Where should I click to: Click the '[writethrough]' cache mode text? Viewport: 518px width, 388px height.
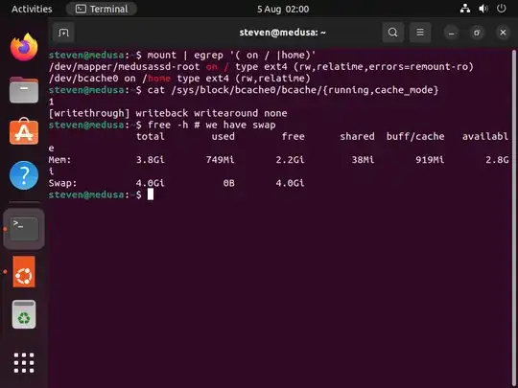point(89,113)
